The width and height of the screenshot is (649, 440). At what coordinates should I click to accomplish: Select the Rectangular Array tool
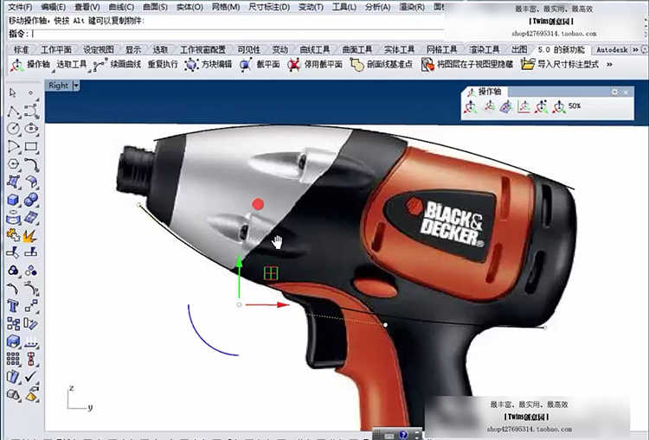coord(13,359)
